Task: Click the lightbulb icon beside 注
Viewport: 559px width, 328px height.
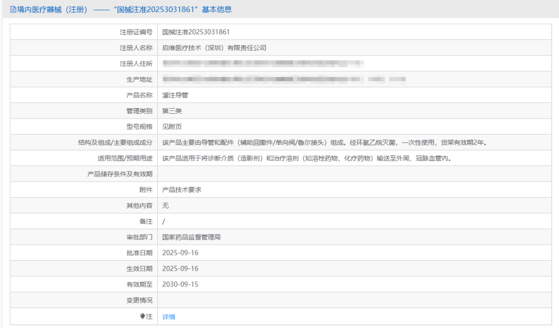Action: 143,316
